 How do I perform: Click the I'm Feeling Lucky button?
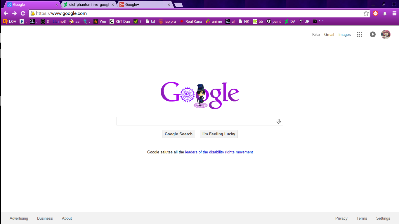pyautogui.click(x=219, y=134)
